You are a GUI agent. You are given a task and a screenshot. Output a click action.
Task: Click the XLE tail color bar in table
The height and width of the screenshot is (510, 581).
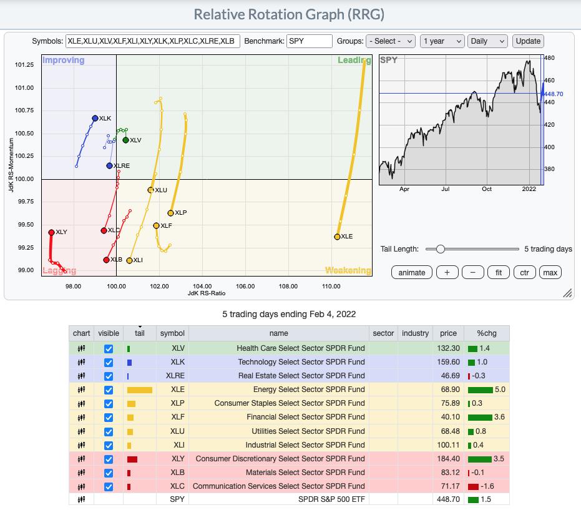click(x=140, y=390)
